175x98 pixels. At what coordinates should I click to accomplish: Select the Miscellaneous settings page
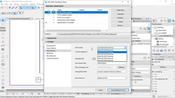[x=51, y=56]
